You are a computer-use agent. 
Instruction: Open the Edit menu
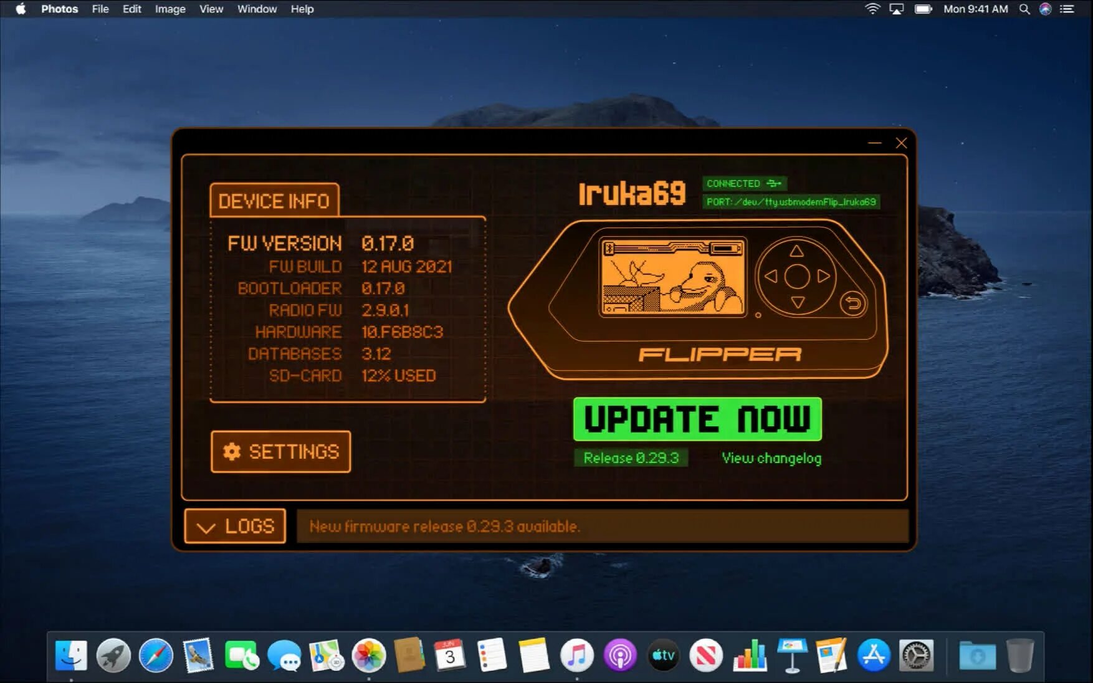pyautogui.click(x=131, y=9)
